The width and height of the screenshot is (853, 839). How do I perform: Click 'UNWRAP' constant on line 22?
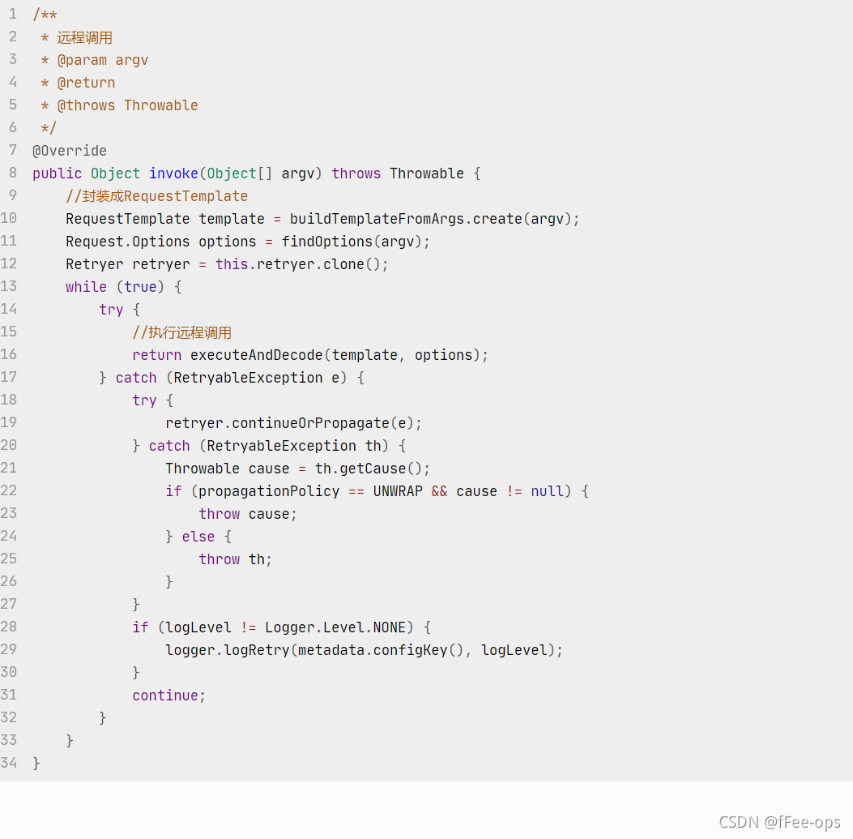tap(398, 491)
